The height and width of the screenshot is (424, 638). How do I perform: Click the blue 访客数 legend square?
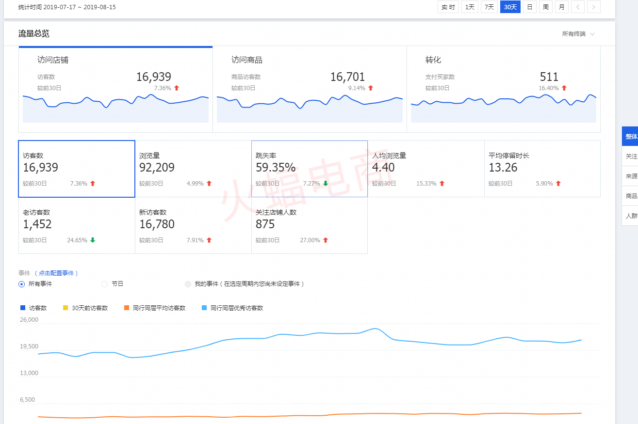tap(22, 308)
